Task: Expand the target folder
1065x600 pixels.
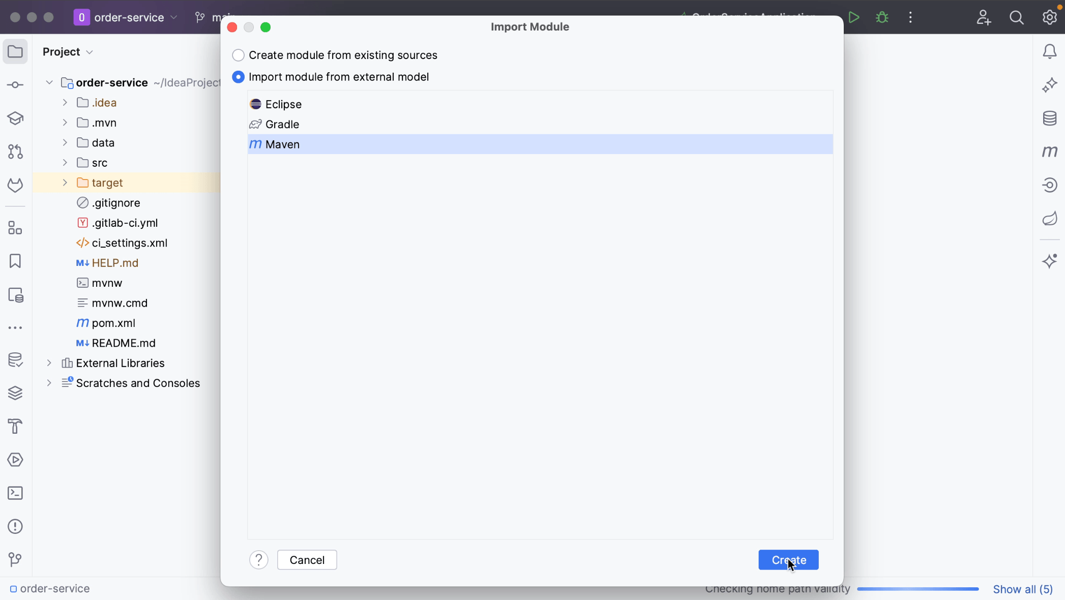Action: (x=65, y=182)
